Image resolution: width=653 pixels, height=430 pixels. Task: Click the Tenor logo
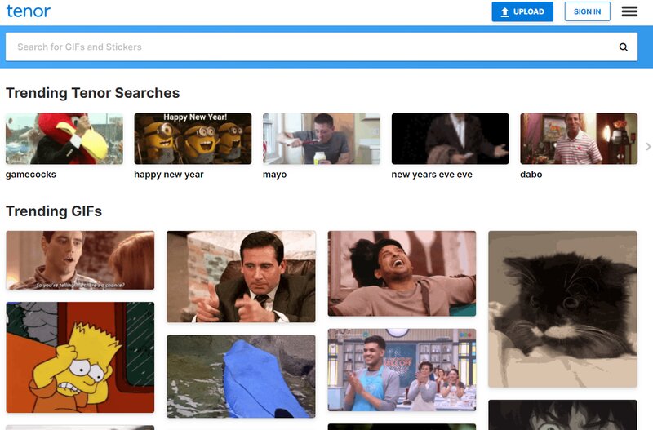pos(29,11)
